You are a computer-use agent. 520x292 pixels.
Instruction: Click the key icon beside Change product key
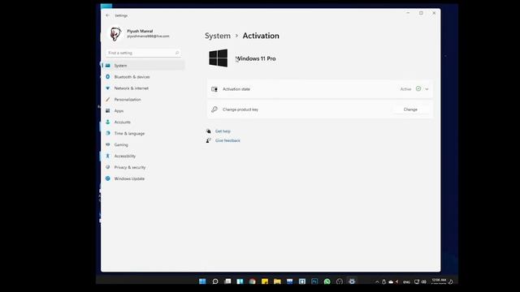tap(214, 109)
